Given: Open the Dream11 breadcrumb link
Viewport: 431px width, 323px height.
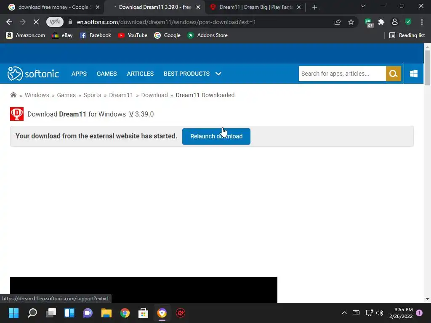Looking at the screenshot, I should pos(121,95).
